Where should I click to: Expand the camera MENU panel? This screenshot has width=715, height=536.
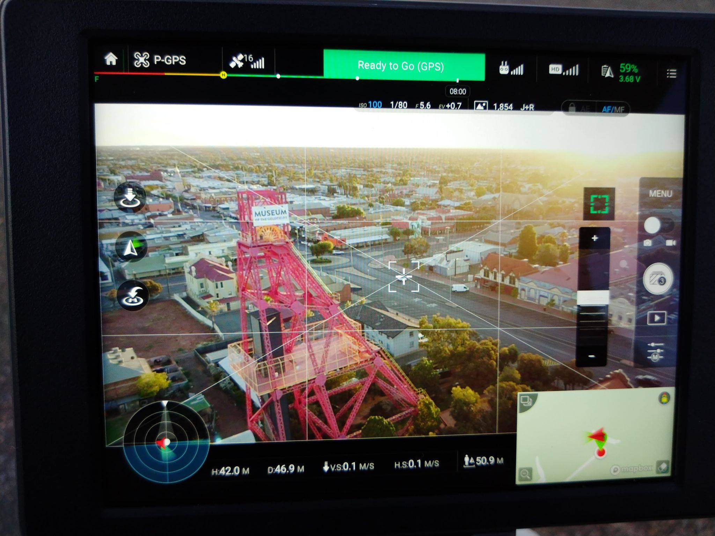point(660,194)
